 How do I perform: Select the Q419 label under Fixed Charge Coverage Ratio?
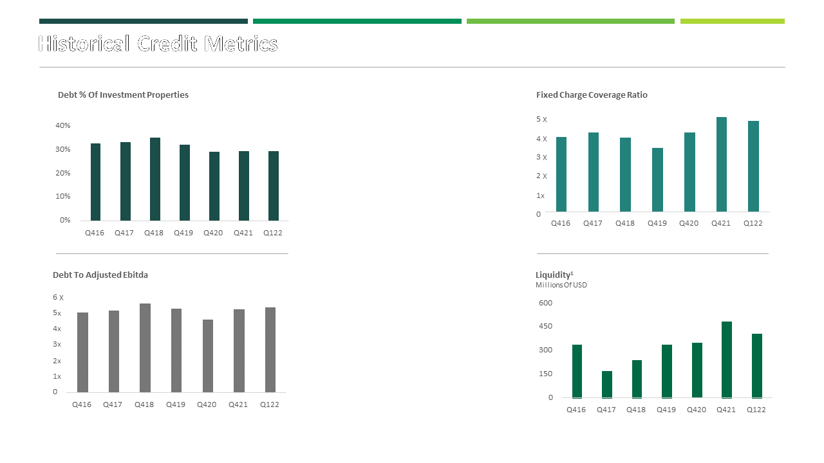click(x=657, y=223)
